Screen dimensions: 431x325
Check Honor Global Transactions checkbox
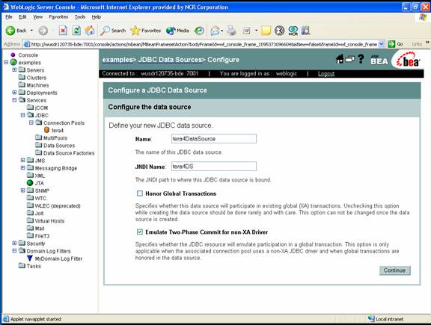pyautogui.click(x=140, y=194)
